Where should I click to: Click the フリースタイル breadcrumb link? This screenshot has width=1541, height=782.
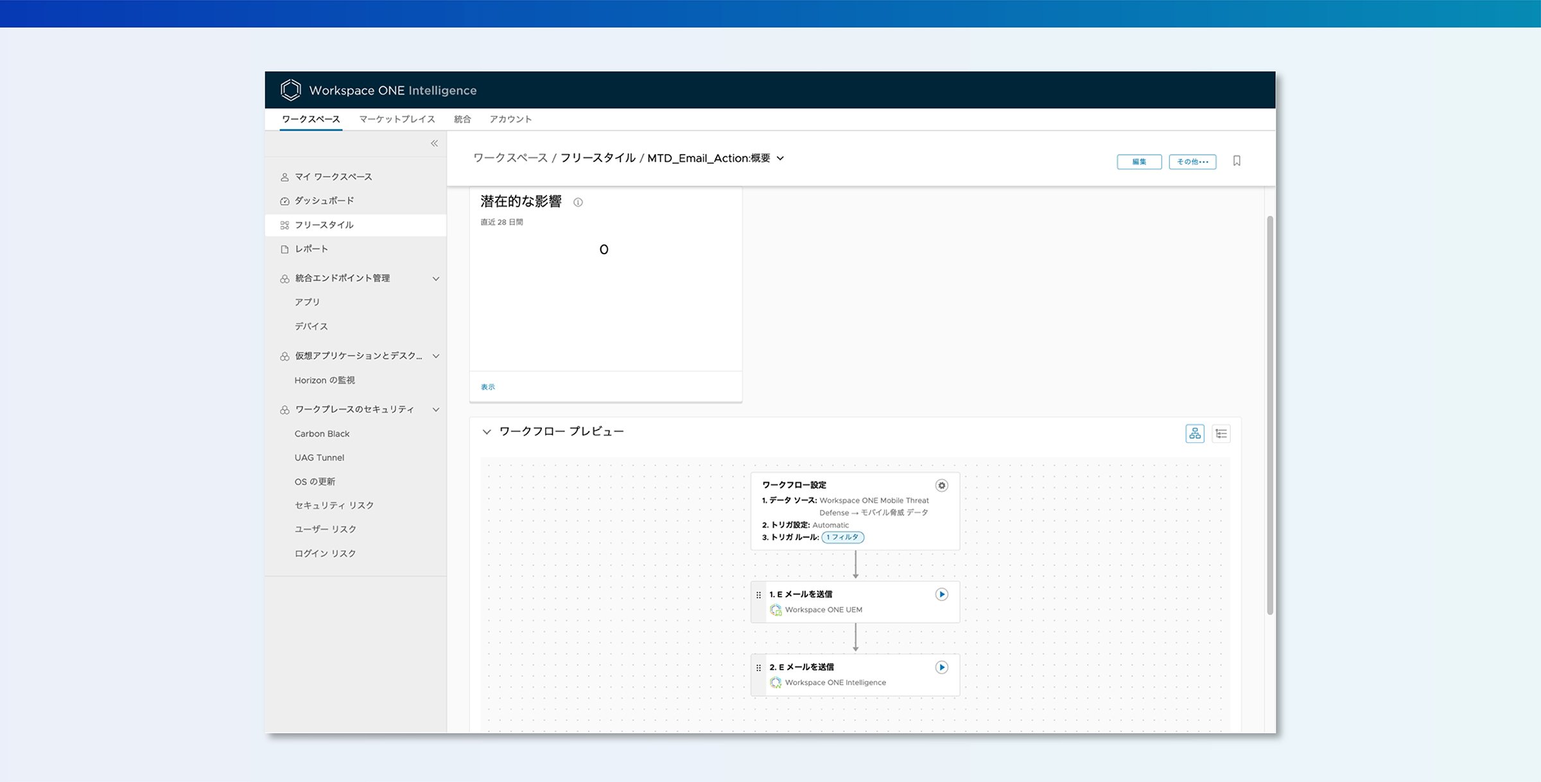(598, 158)
